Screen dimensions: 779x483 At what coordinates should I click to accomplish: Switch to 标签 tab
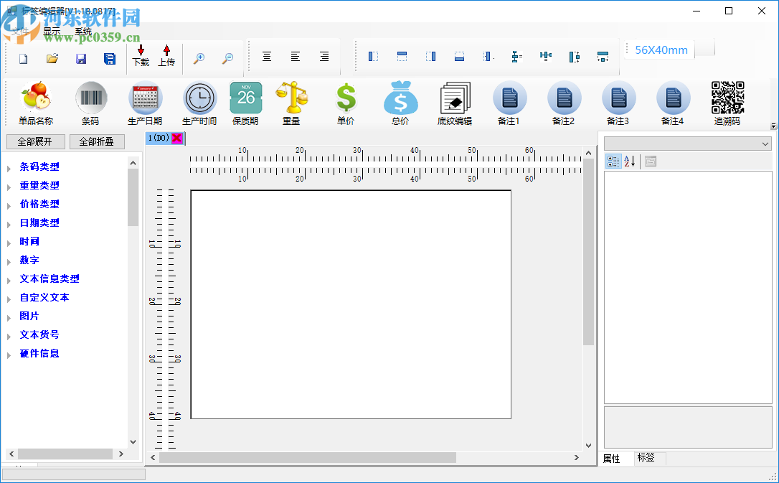646,458
